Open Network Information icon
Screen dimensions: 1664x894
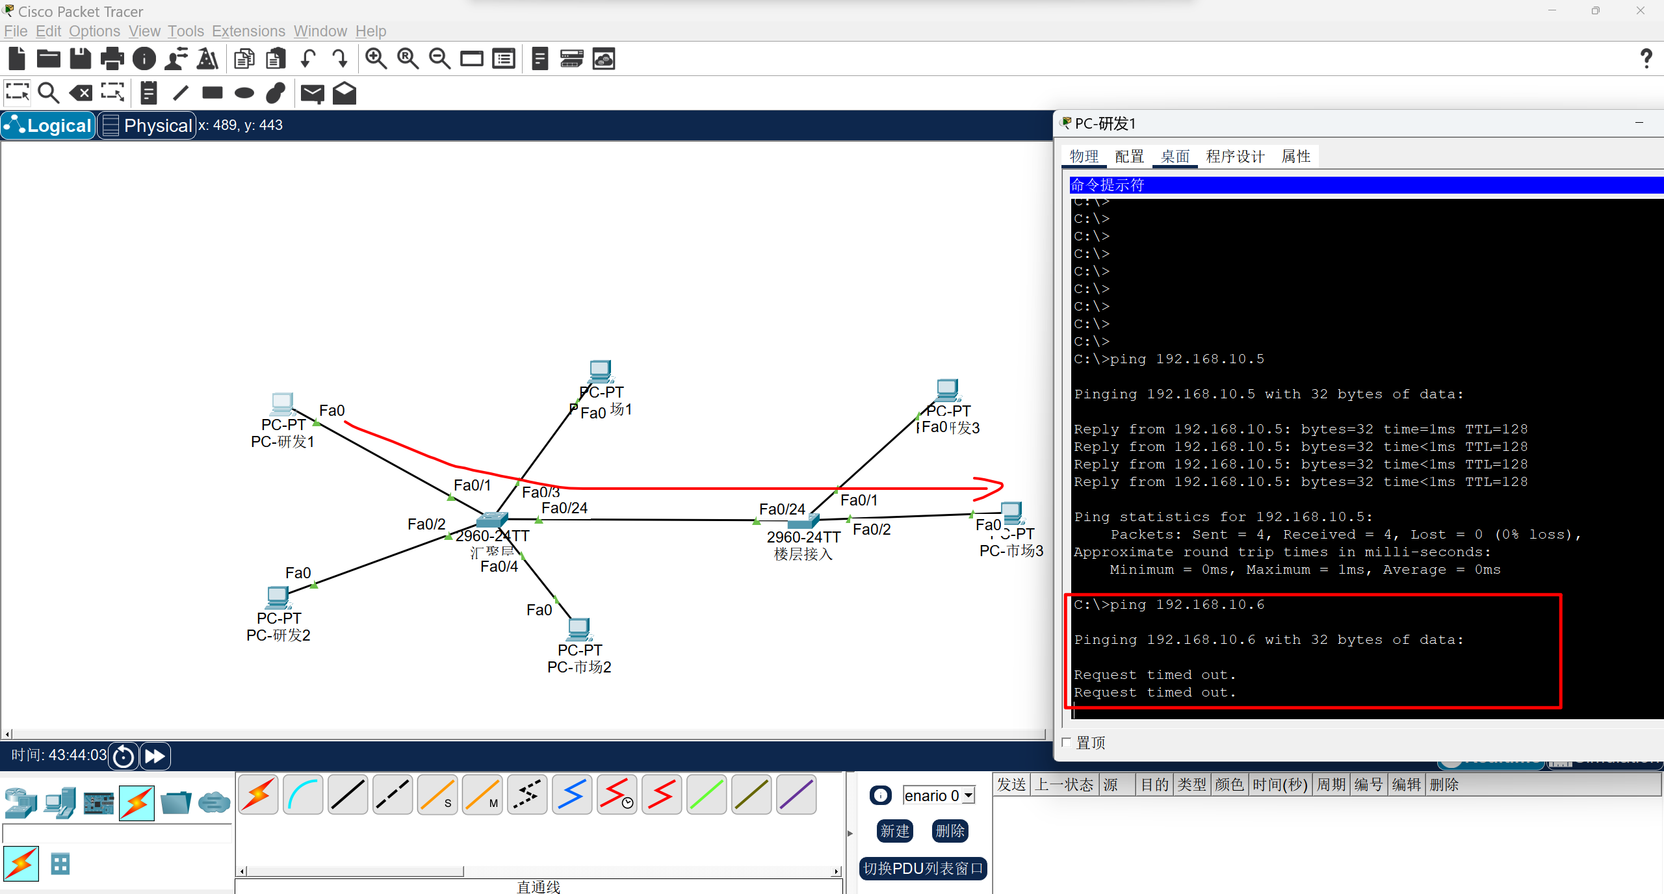(x=144, y=59)
